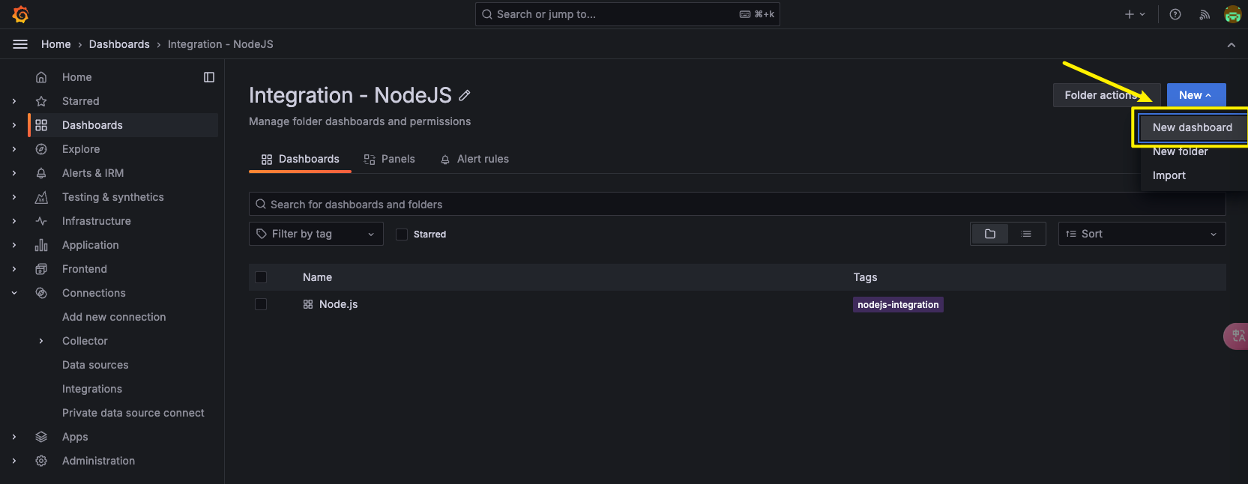This screenshot has height=484, width=1248.
Task: Select the Dashboards tab
Action: point(300,159)
